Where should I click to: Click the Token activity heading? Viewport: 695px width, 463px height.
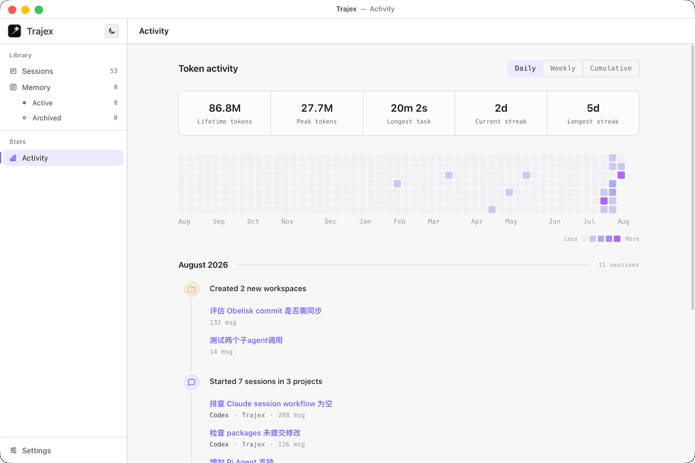point(208,69)
